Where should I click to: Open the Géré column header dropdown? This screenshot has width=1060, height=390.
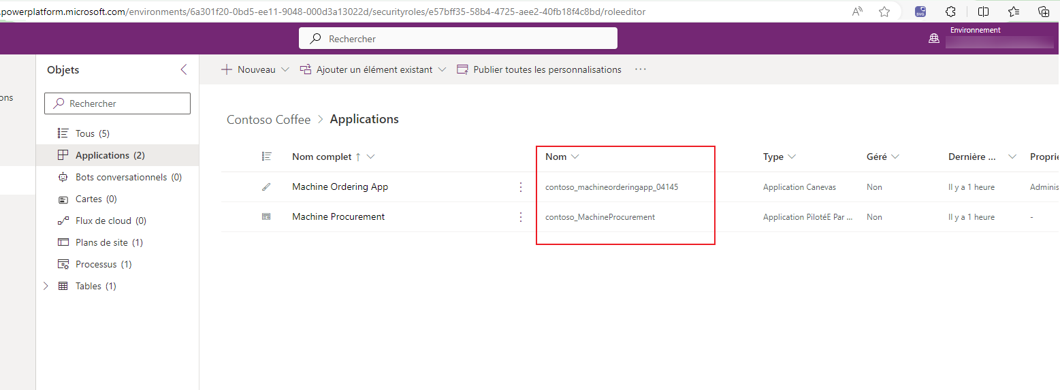click(x=895, y=157)
